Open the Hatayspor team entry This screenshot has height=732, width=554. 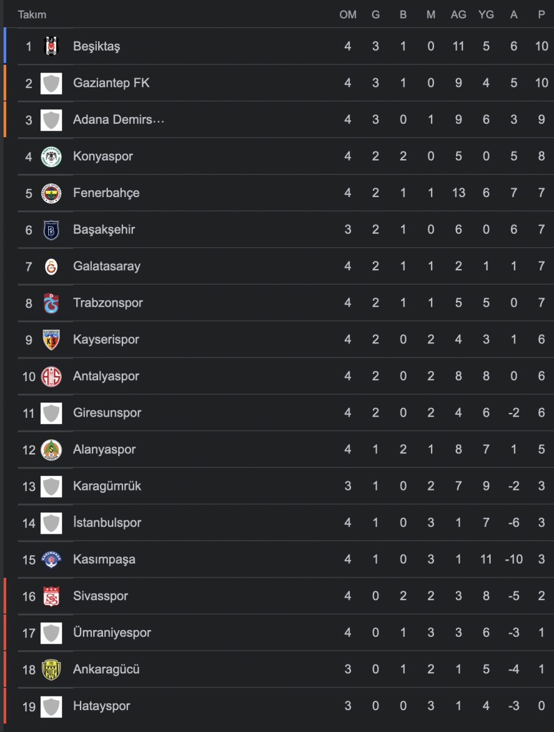click(x=279, y=706)
